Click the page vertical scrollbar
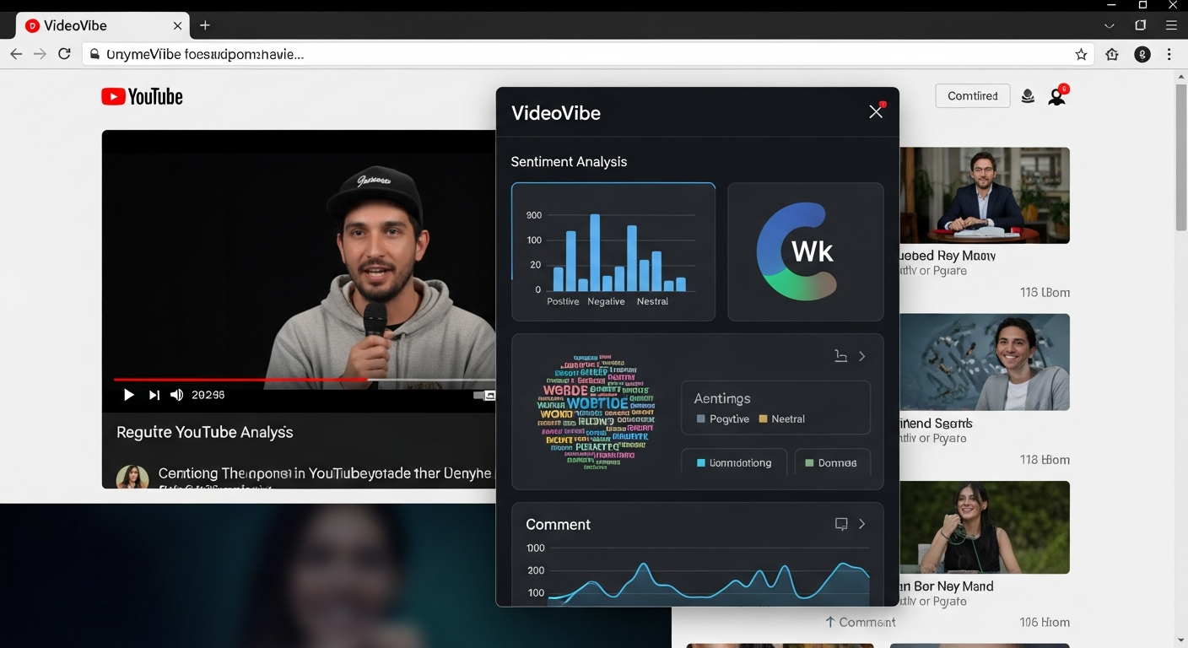The image size is (1188, 648). pos(1180,157)
